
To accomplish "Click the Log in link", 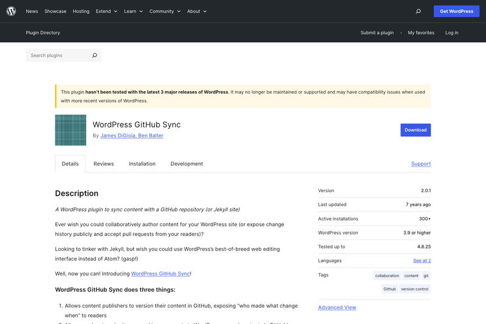I will point(451,33).
